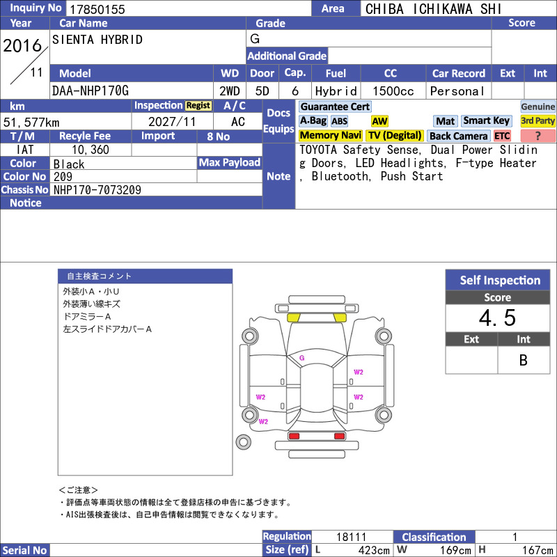Click the Guarantee Cert badge

tap(335, 107)
